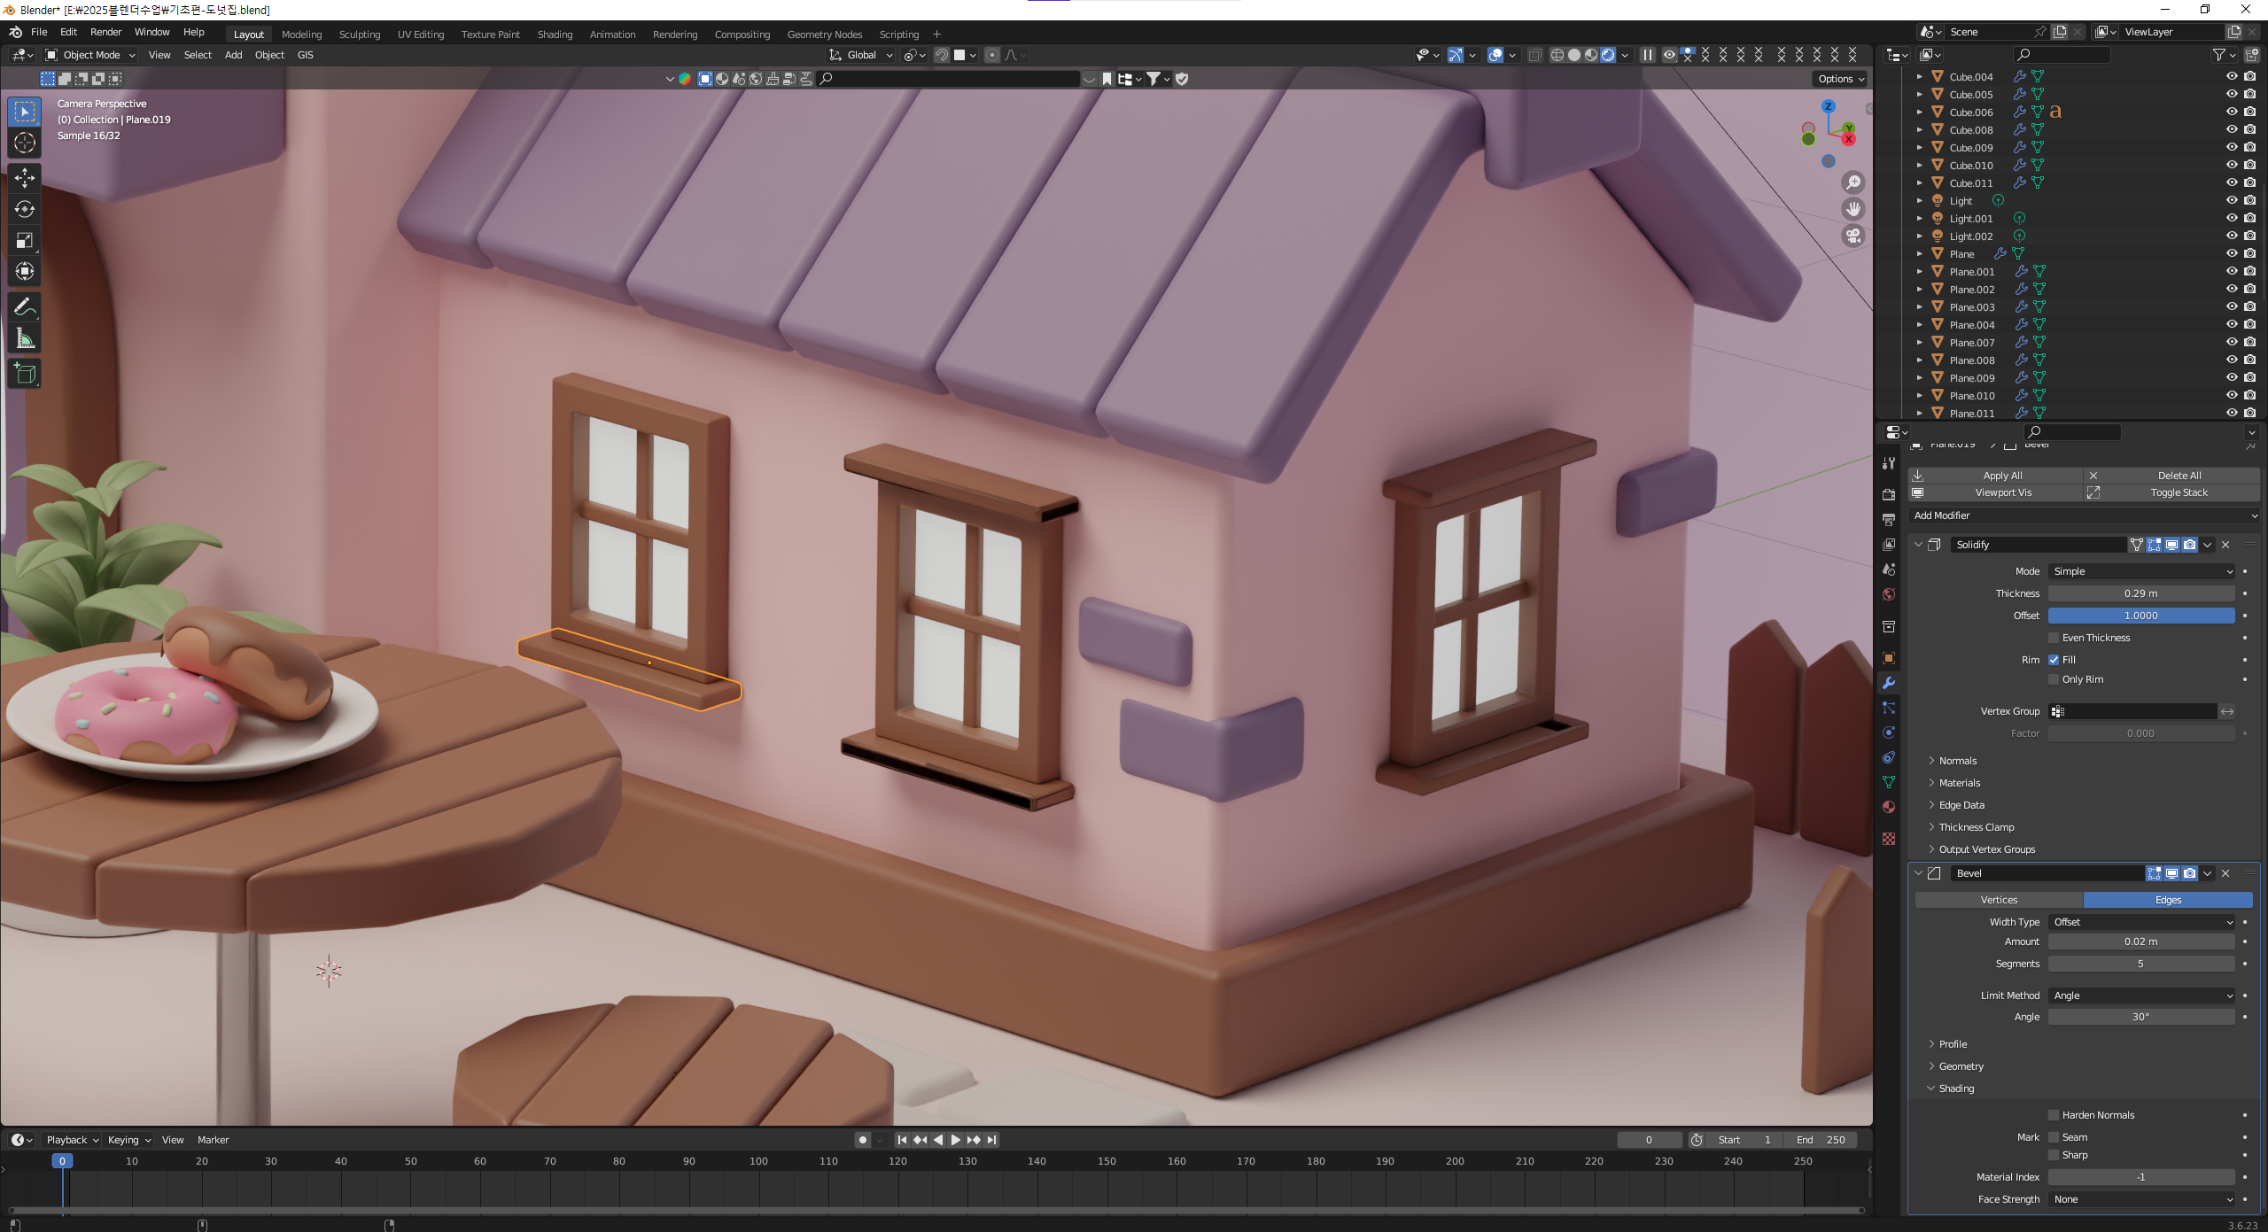Open the World properties tab
The image size is (2268, 1232).
point(1889,594)
